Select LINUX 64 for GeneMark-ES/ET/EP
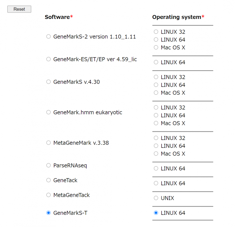235x227 pixels. coord(156,62)
